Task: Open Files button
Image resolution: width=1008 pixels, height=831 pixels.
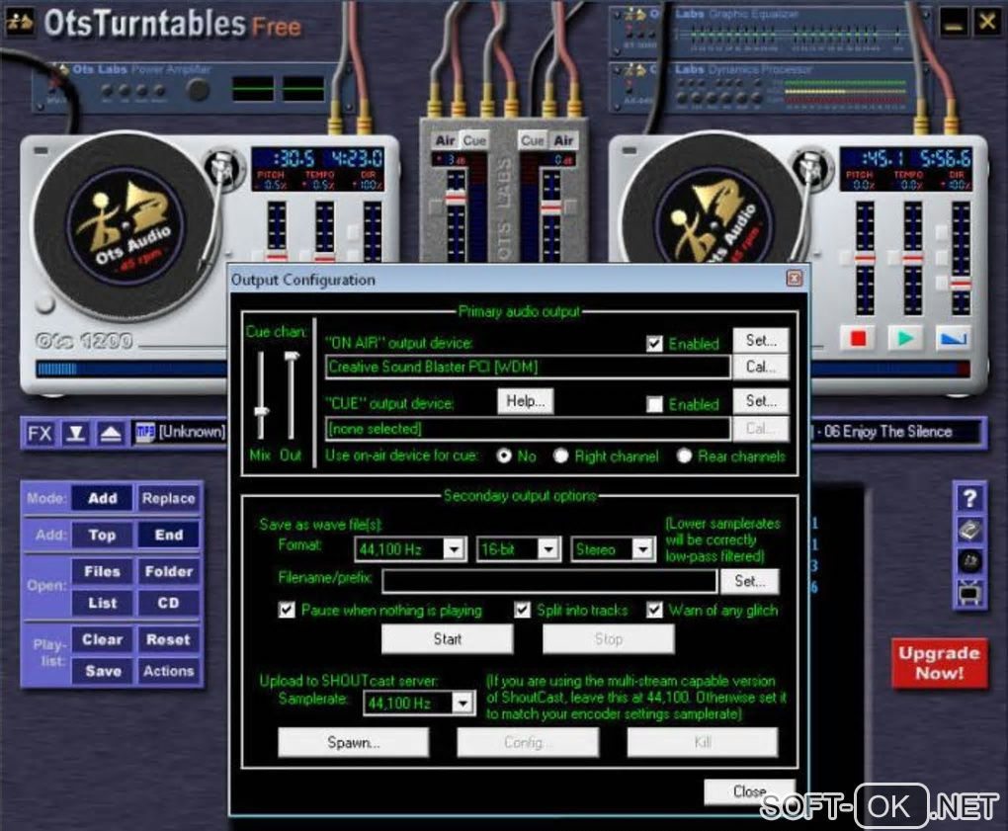Action: [x=102, y=571]
